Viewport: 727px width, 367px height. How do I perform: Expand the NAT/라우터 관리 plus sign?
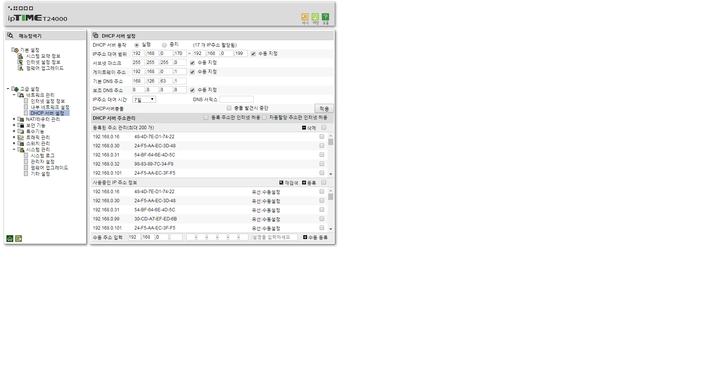14,119
